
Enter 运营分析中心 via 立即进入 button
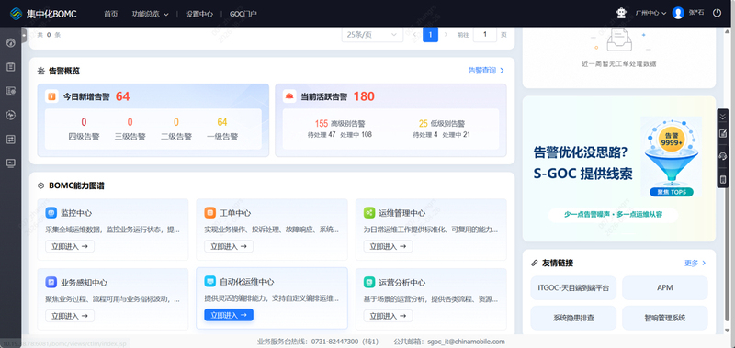coord(388,316)
